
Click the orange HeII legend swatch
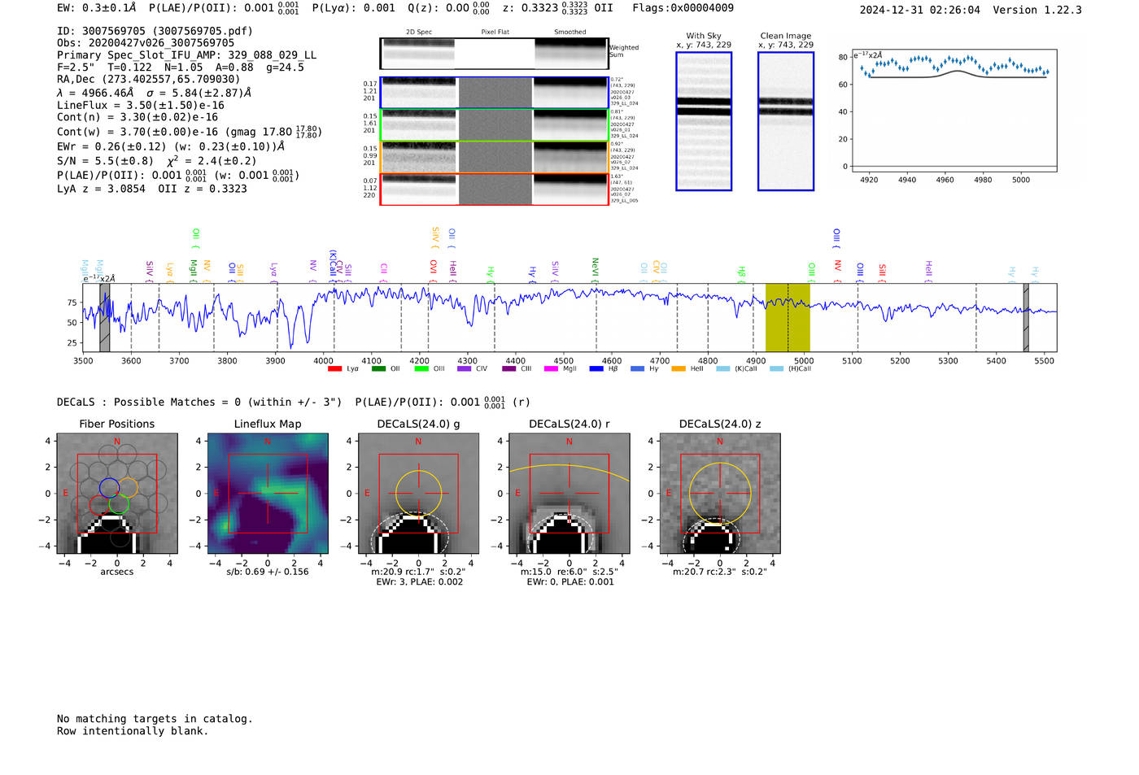click(x=679, y=369)
